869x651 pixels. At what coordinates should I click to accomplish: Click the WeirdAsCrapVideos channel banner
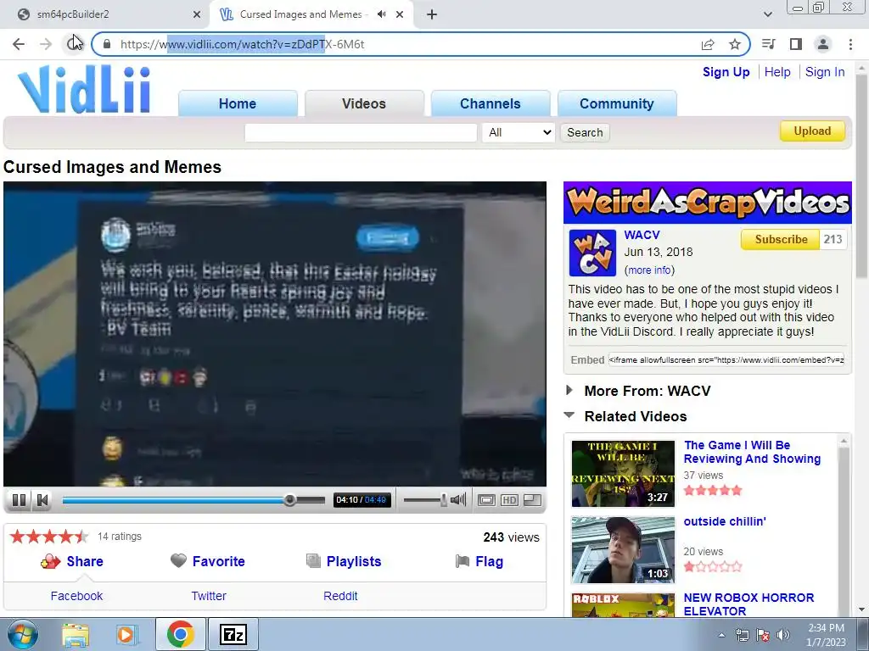pyautogui.click(x=708, y=203)
